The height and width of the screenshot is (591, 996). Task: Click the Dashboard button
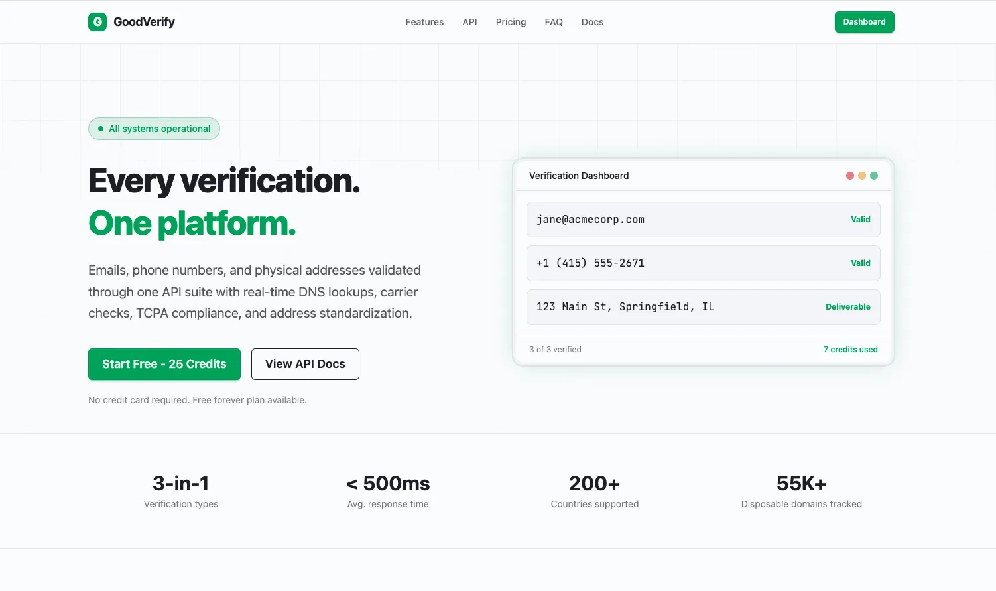[864, 21]
